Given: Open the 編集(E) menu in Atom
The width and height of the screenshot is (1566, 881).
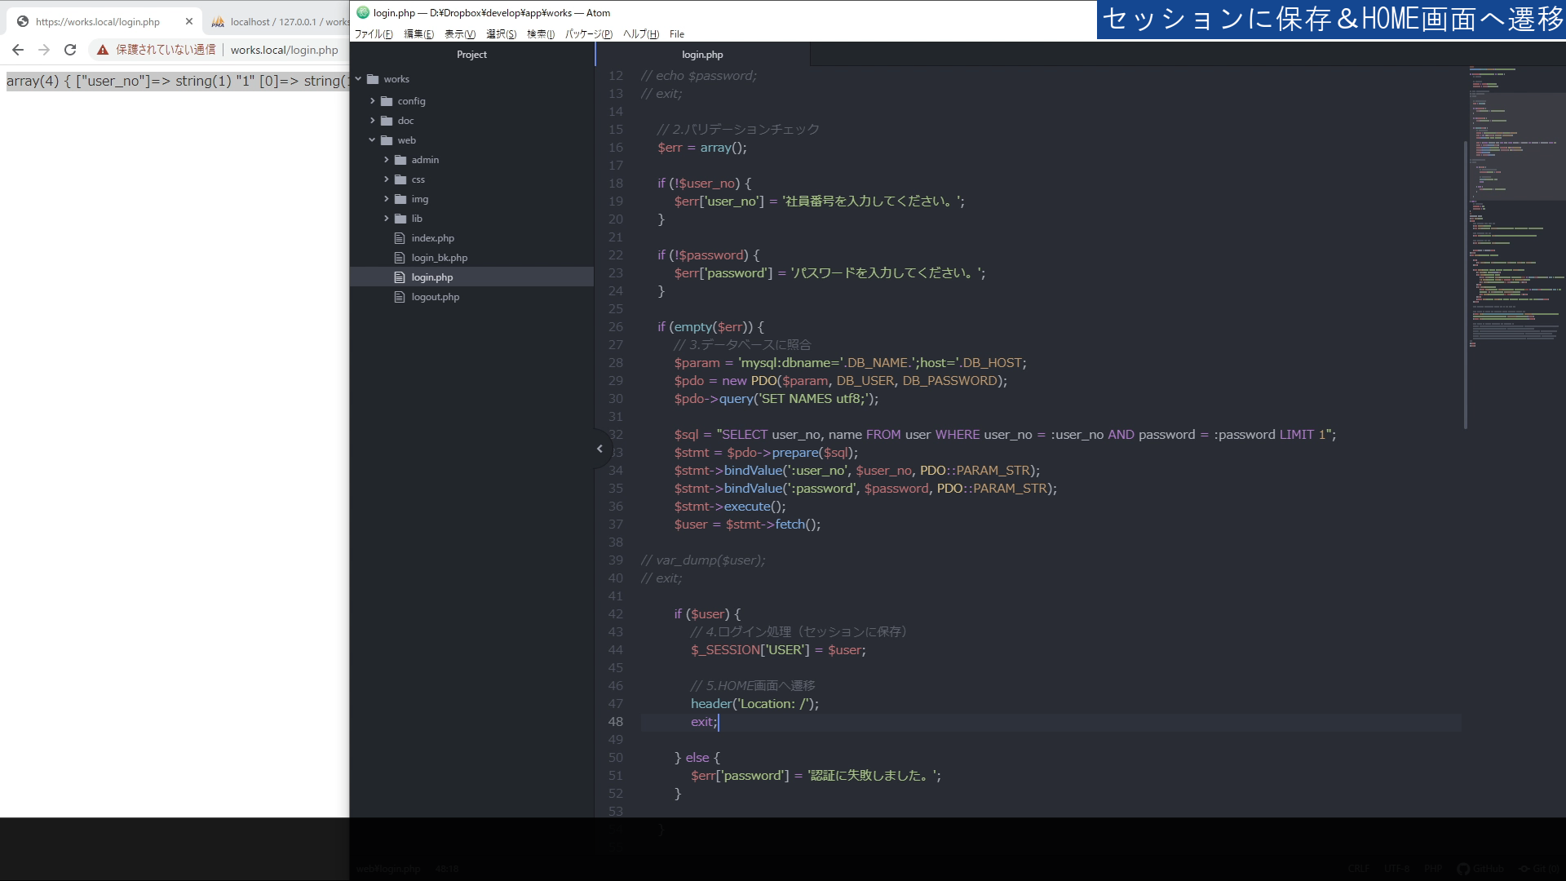Looking at the screenshot, I should [x=419, y=34].
